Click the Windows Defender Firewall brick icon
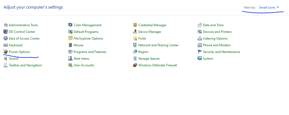The height and width of the screenshot is (115, 289). [x=135, y=65]
